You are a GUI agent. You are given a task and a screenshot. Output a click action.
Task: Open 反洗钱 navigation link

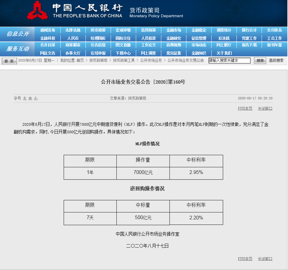pos(224,38)
